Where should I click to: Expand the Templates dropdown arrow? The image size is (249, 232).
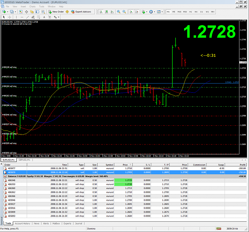coord(162,12)
